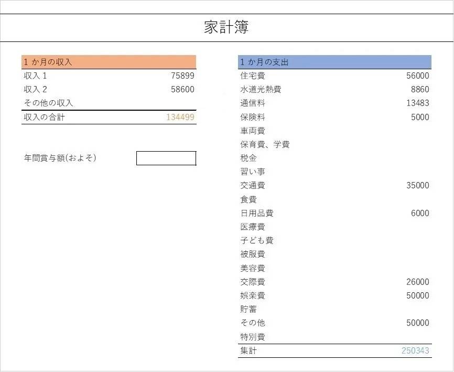454x372 pixels.
Task: Click the 子ども費 label
Action: 256,240
